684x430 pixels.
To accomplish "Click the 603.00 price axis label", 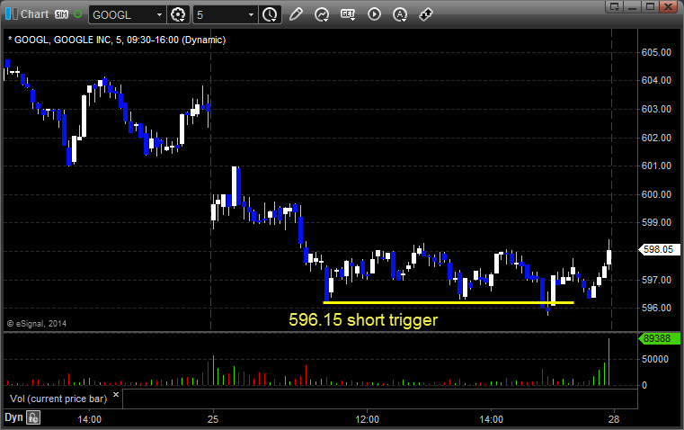I will point(656,109).
